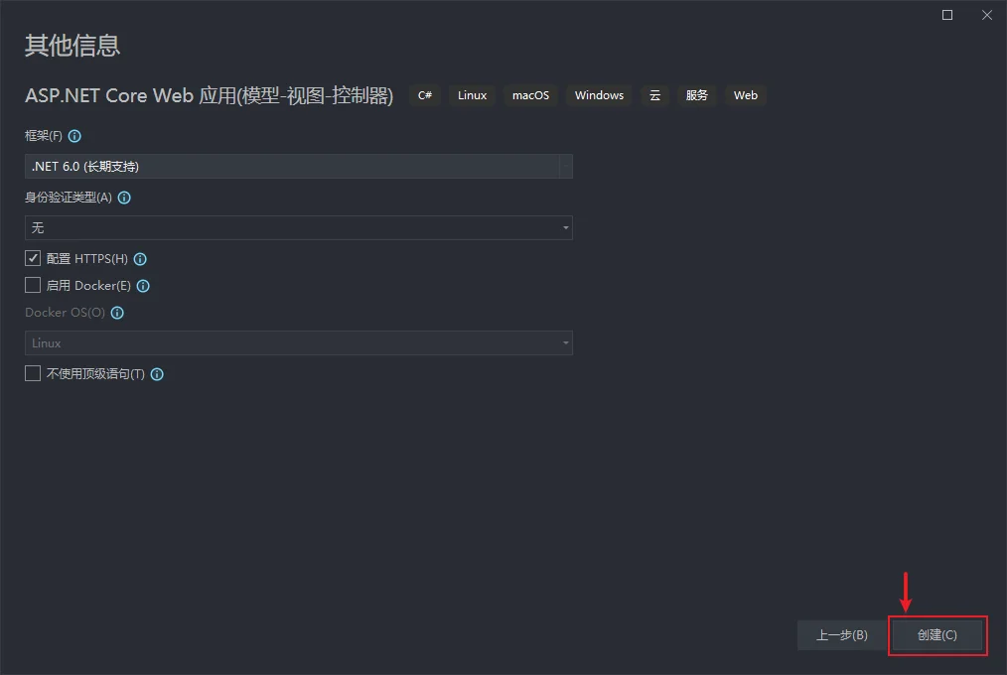Click the Linux tag in header
The height and width of the screenshot is (675, 1007).
(472, 95)
